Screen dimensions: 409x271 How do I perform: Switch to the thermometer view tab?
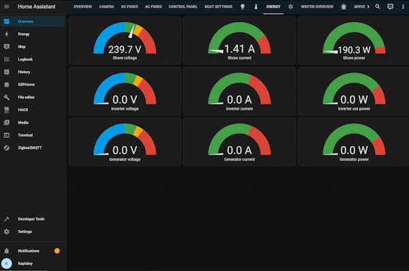pos(256,7)
